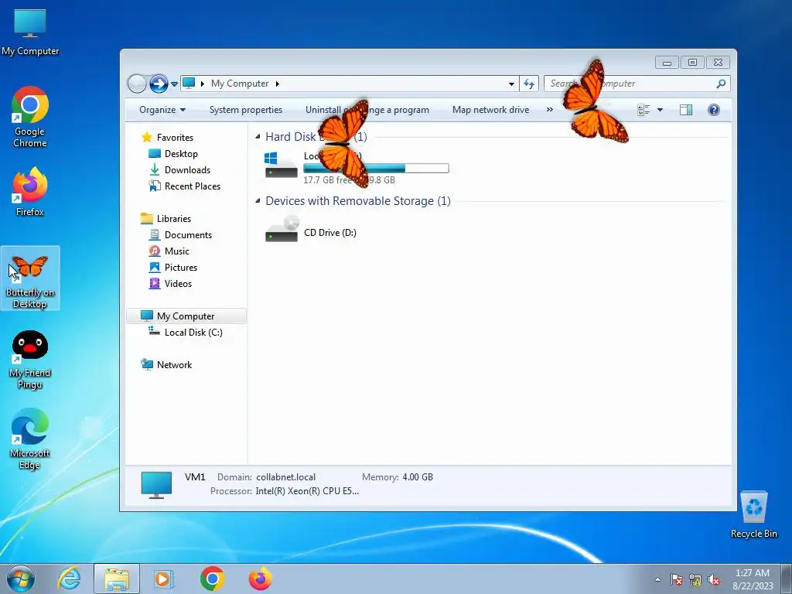Select the Butterfly on Desktop shortcut
792x594 pixels.
[30, 278]
